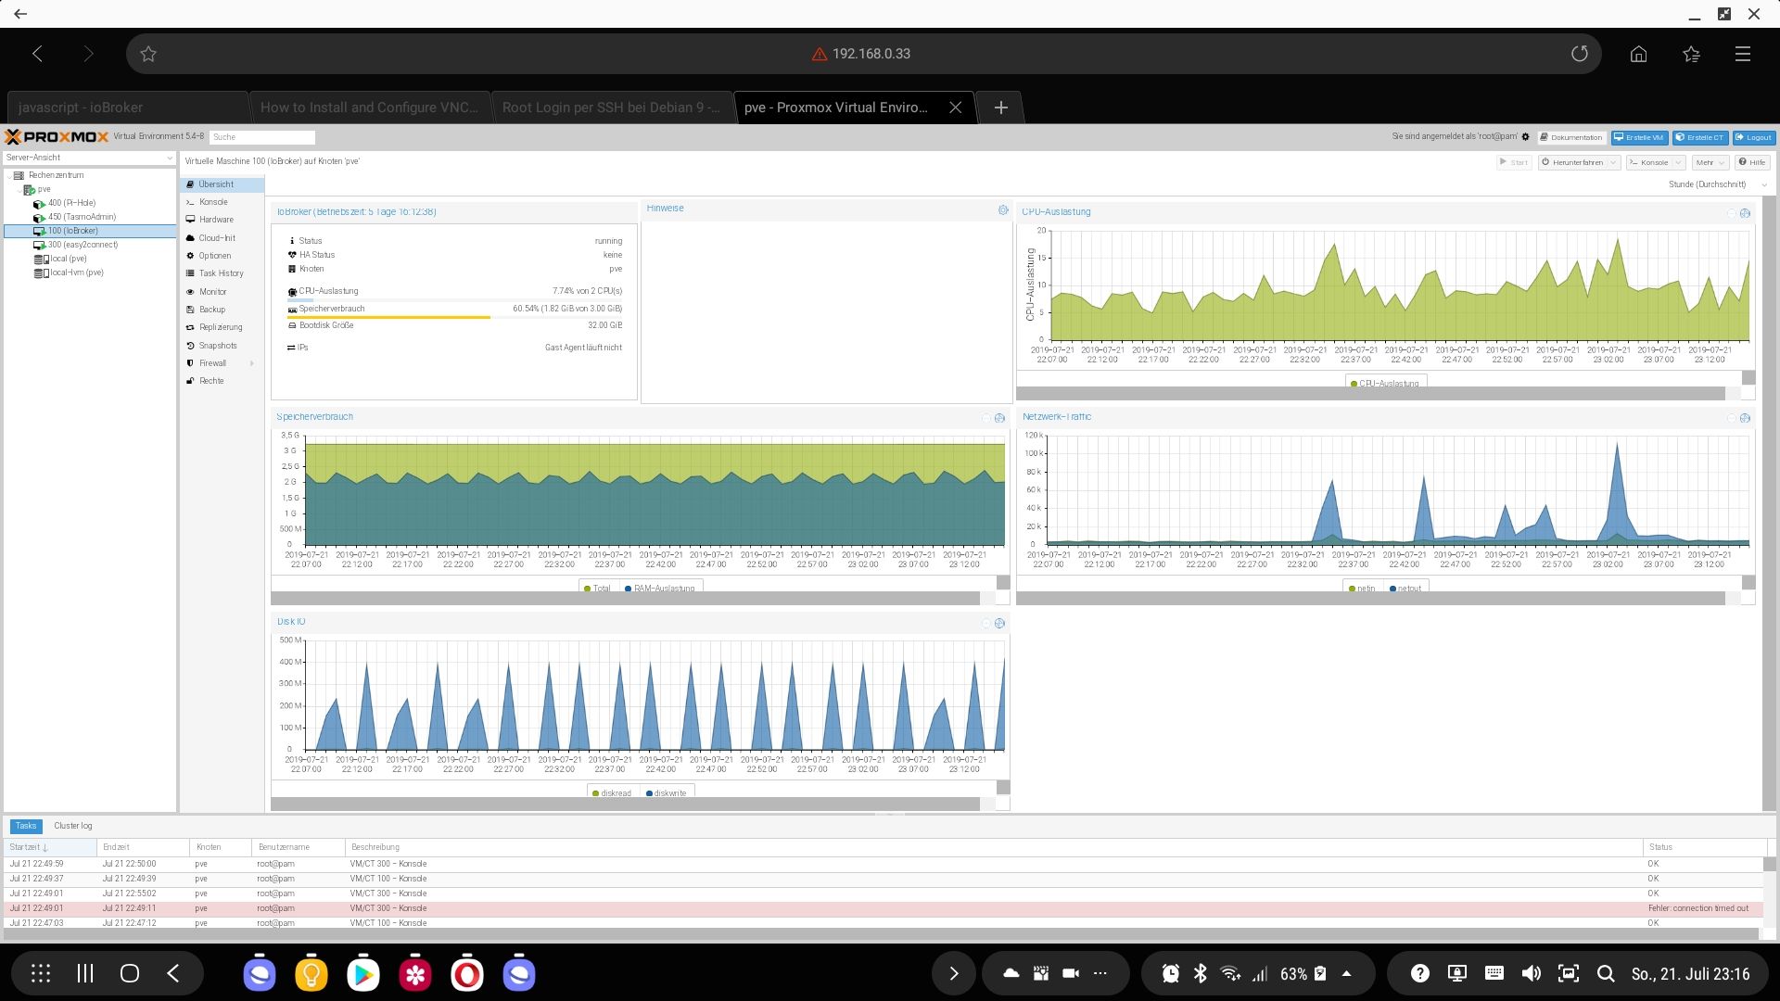Click the Proxmox search field
The image size is (1780, 1001).
point(262,137)
